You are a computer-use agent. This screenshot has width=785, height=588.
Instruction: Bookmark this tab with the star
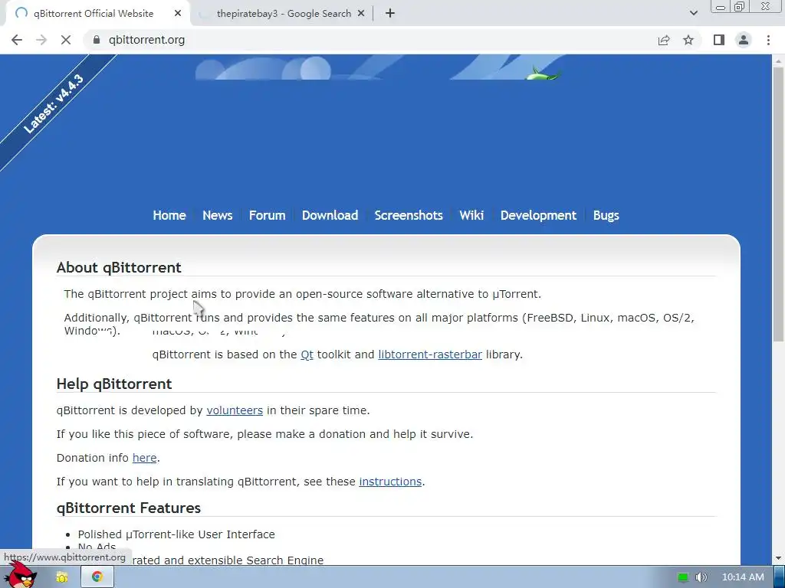[x=688, y=40]
